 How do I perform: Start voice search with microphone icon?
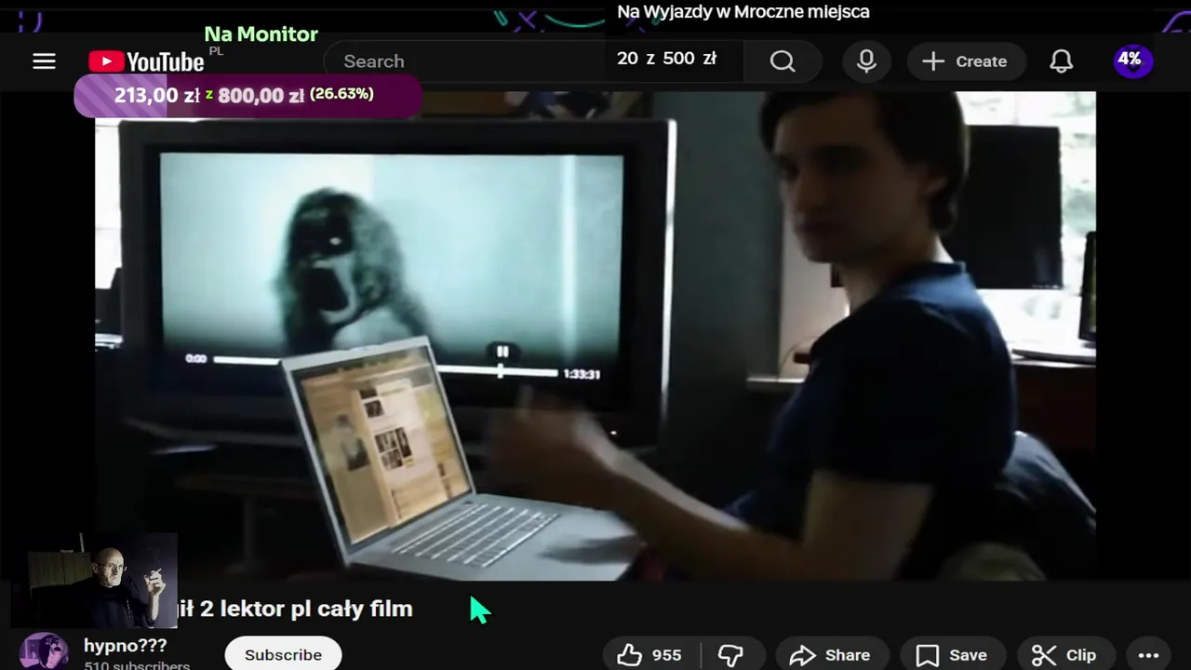coord(866,61)
